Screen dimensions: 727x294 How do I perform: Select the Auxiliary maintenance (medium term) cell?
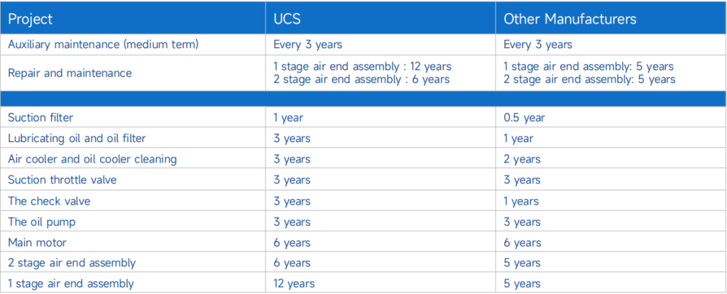[102, 44]
